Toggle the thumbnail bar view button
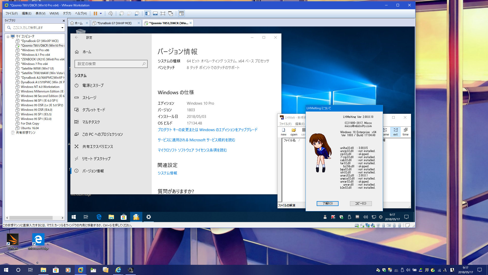 point(155,13)
